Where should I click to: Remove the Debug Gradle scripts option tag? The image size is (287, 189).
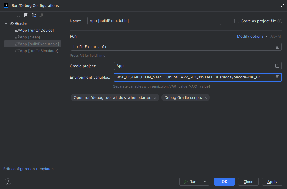[206, 98]
